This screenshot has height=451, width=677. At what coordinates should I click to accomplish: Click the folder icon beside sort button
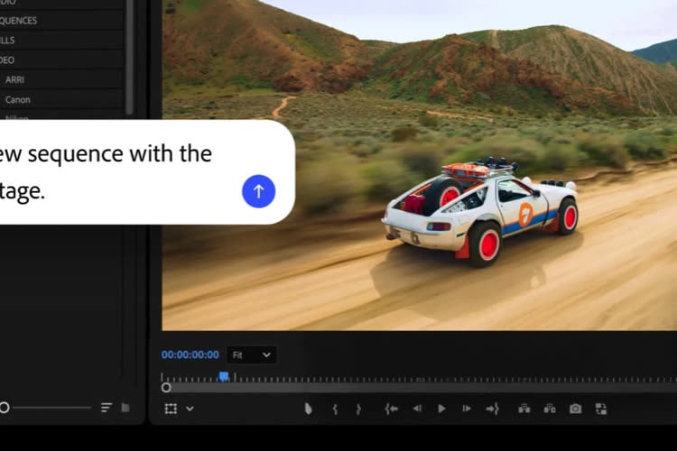click(125, 408)
